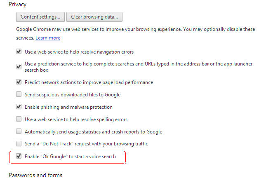The image size is (273, 180).
Task: Check Automatically send usage statistics to Google
Action: coord(19,131)
